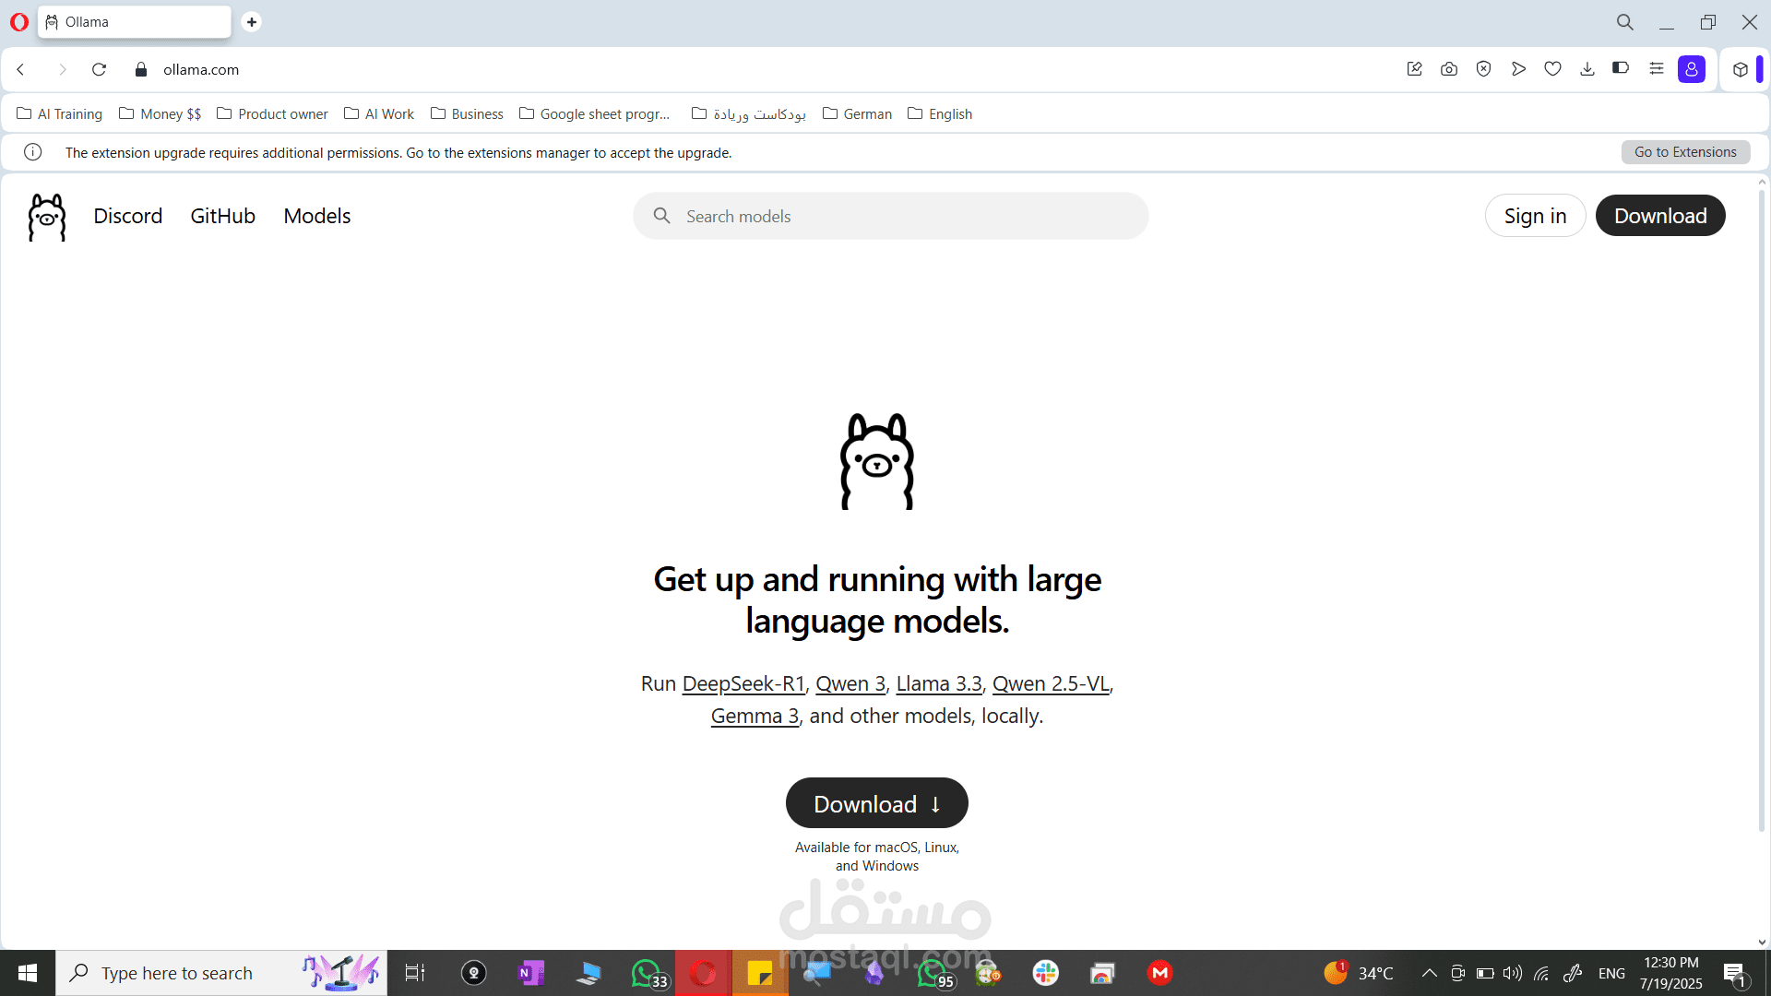Click the large Download button with arrow
The image size is (1771, 996).
877,803
